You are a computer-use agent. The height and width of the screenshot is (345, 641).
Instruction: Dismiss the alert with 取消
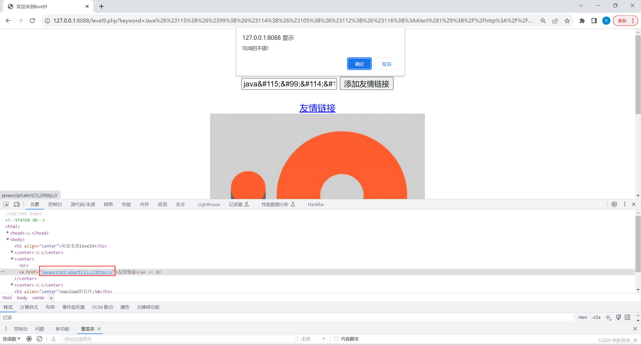(387, 64)
